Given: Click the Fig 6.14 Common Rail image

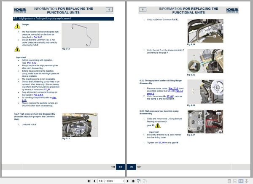Looking at the screenshot, I should (205, 31).
